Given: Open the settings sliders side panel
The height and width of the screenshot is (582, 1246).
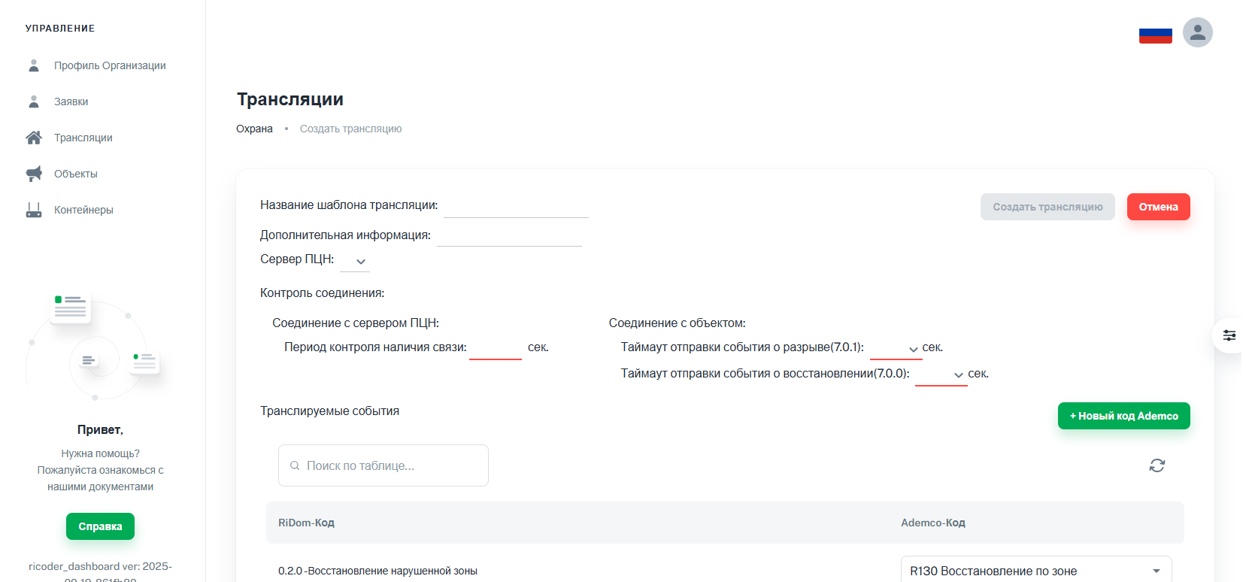Looking at the screenshot, I should click(x=1229, y=335).
